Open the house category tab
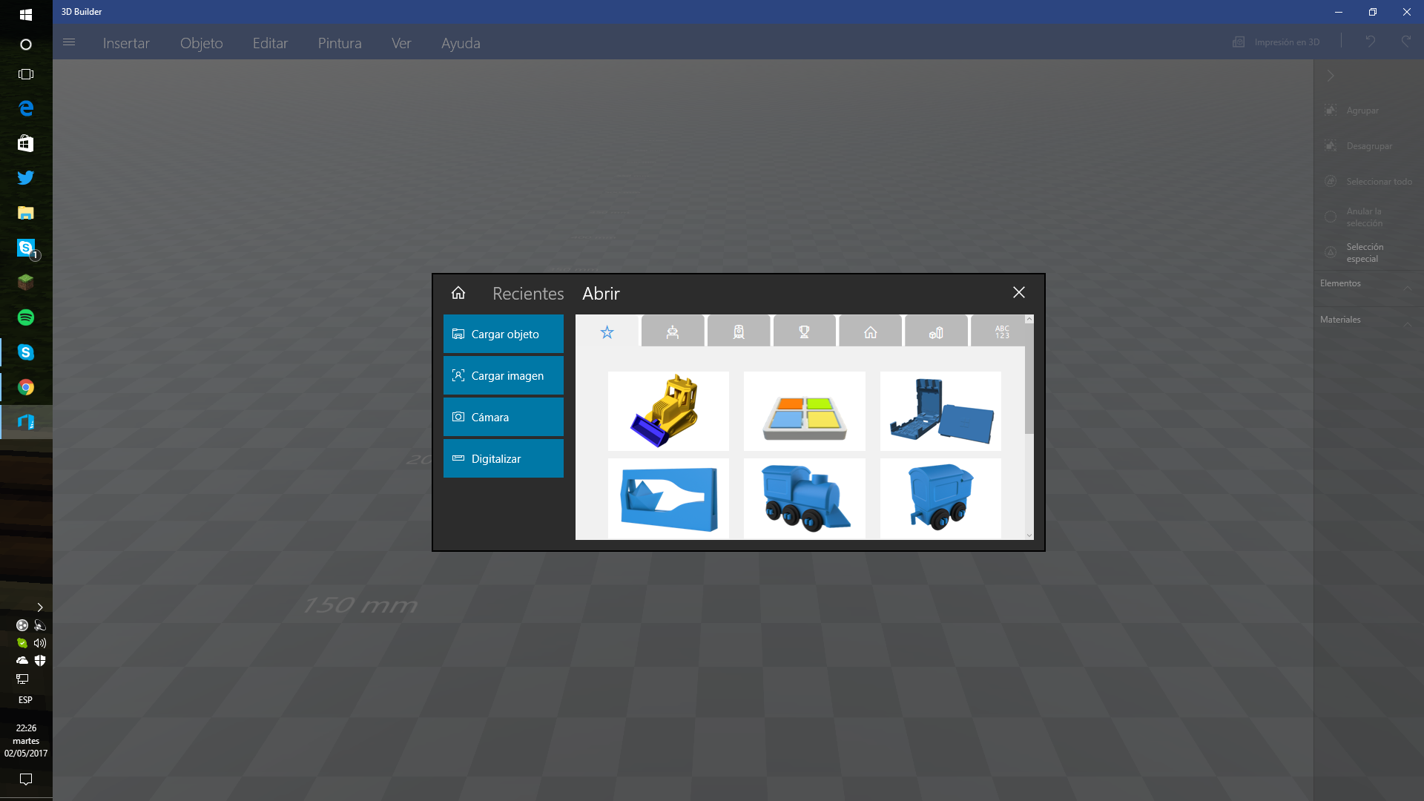Screen dimensions: 1424x801 pos(870,332)
